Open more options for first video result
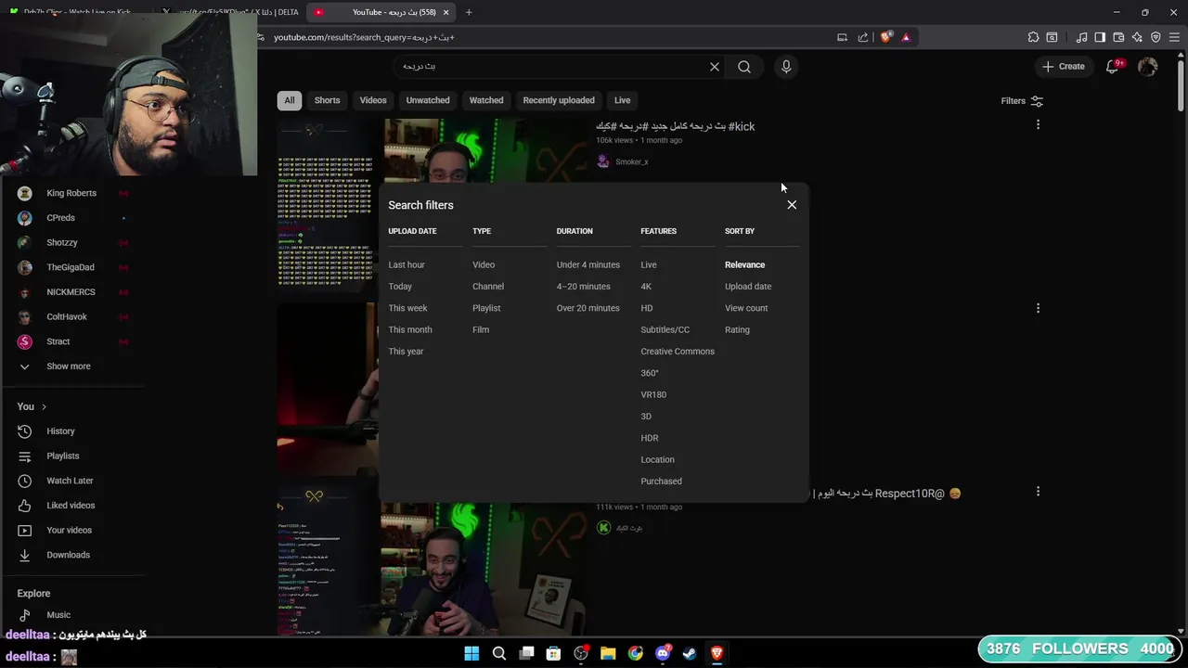 tap(1038, 124)
